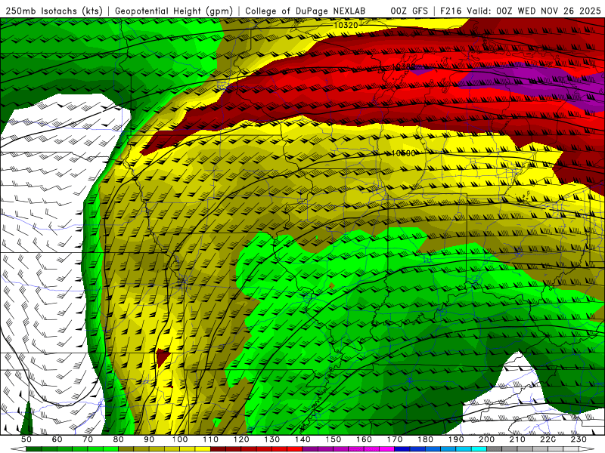This screenshot has height=453, width=605.
Task: Click the 'Geopotential Height (gpm)' title text
Action: click(174, 11)
